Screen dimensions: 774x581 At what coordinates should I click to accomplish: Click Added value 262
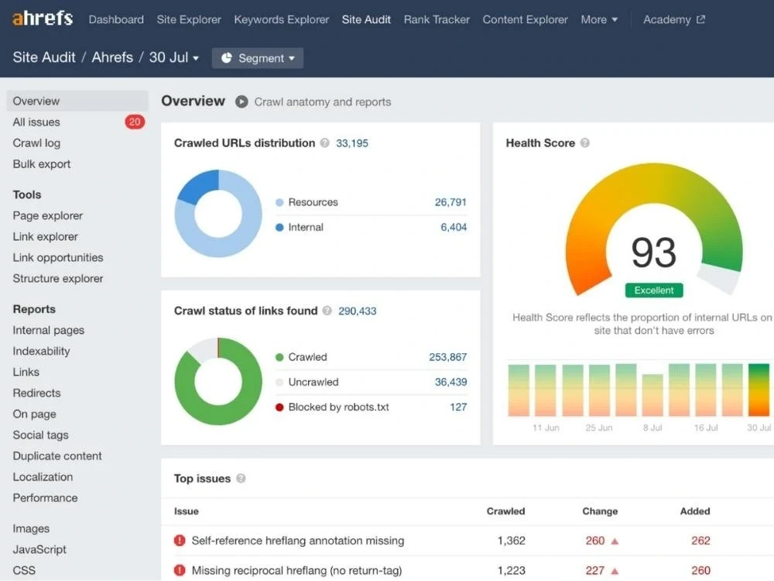(x=701, y=541)
